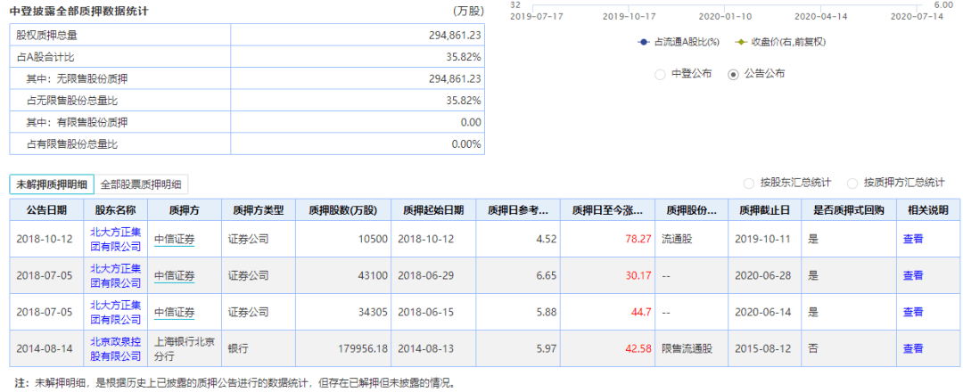Click the 是否质押式回购 column header
The height and width of the screenshot is (392, 963).
point(848,210)
